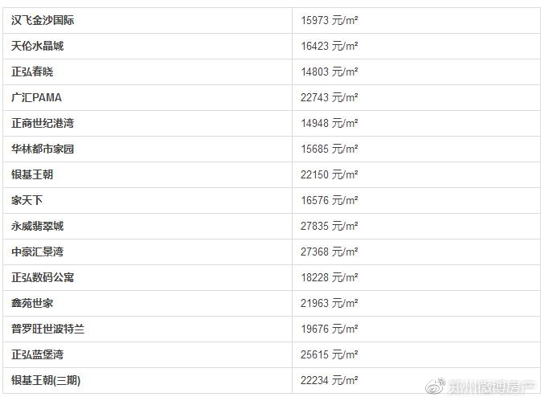
Task: Select the 15973 元/m² price cell
Action: (x=330, y=20)
